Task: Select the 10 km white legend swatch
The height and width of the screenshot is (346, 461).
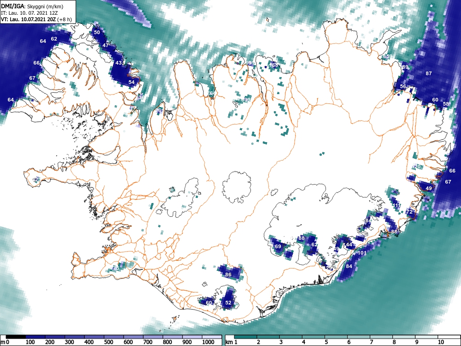Action: pos(449,337)
